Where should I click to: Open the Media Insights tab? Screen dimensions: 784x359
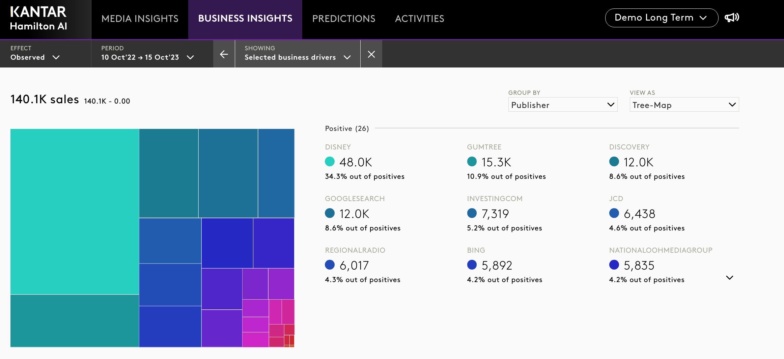click(140, 19)
